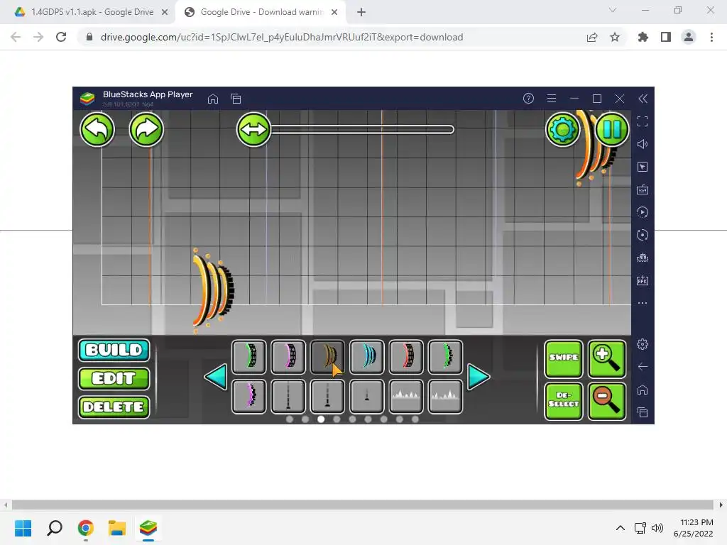727x545 pixels.
Task: Select the short pole object
Action: pos(367,396)
